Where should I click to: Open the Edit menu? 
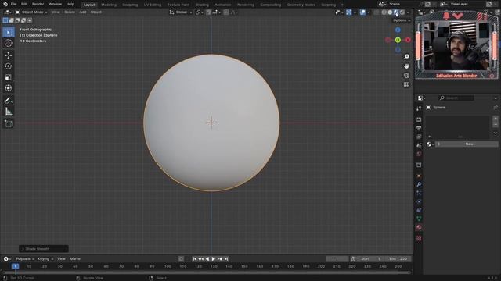[x=24, y=4]
